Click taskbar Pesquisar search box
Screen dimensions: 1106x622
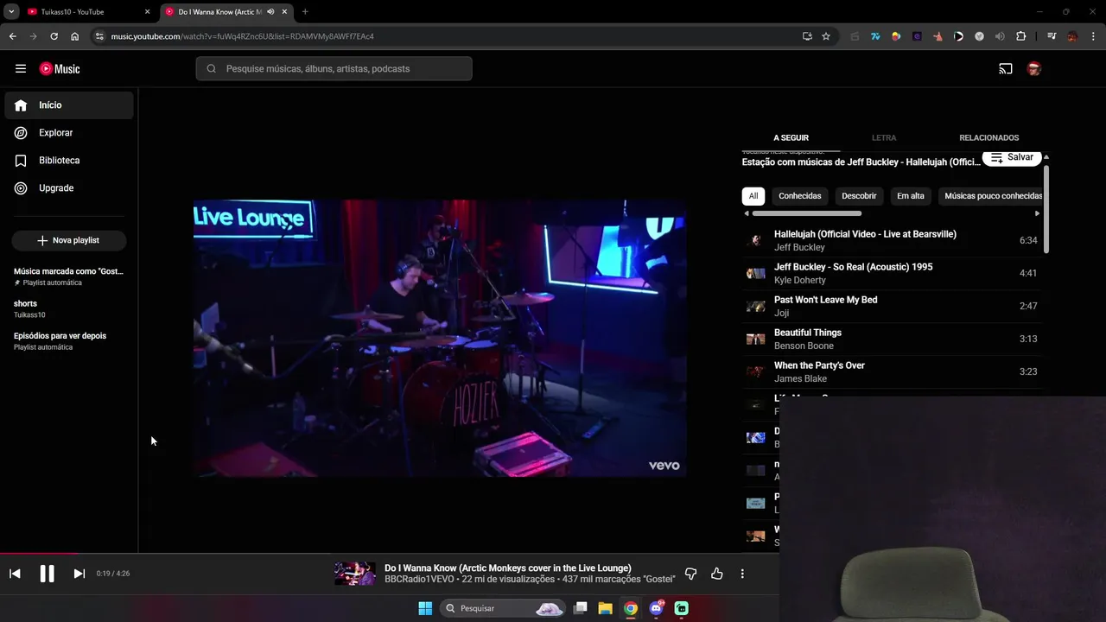point(504,608)
